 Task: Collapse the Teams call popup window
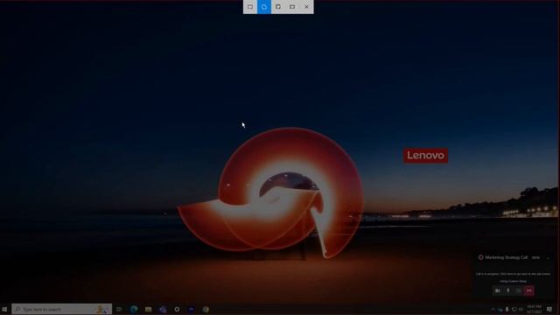(548, 257)
